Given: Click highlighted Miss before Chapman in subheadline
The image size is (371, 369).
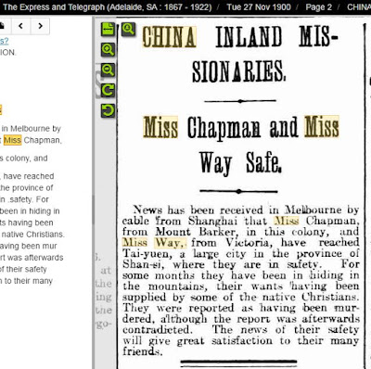Looking at the screenshot, I should pos(160,127).
